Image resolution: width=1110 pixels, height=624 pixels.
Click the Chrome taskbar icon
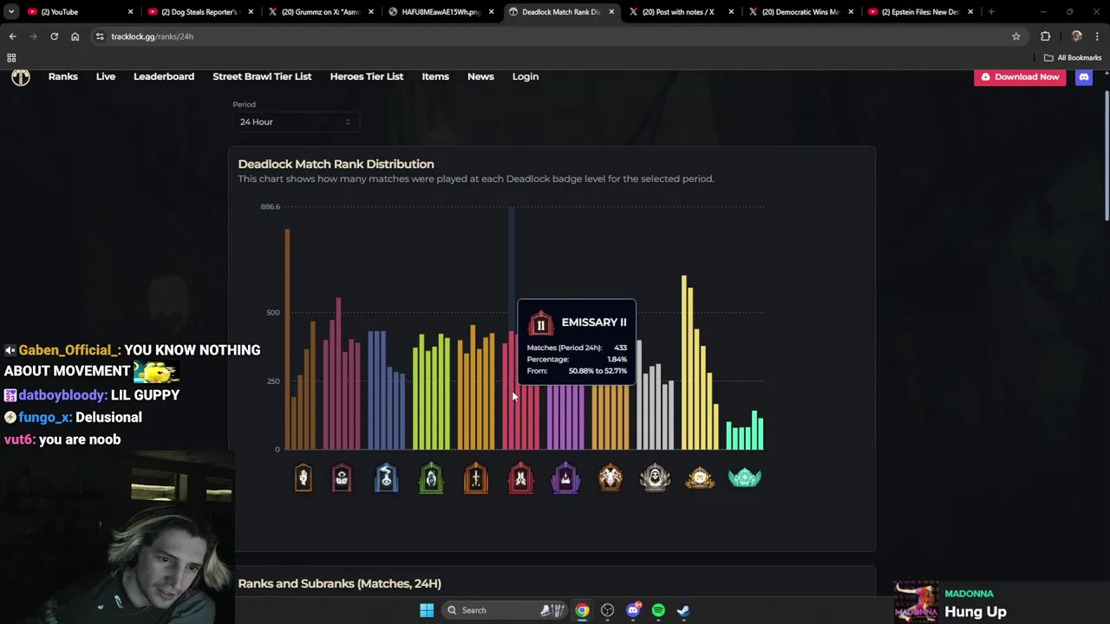(582, 610)
